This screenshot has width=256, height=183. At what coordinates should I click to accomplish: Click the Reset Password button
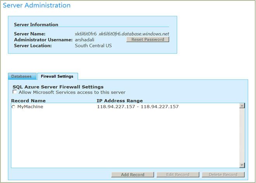coord(148,39)
